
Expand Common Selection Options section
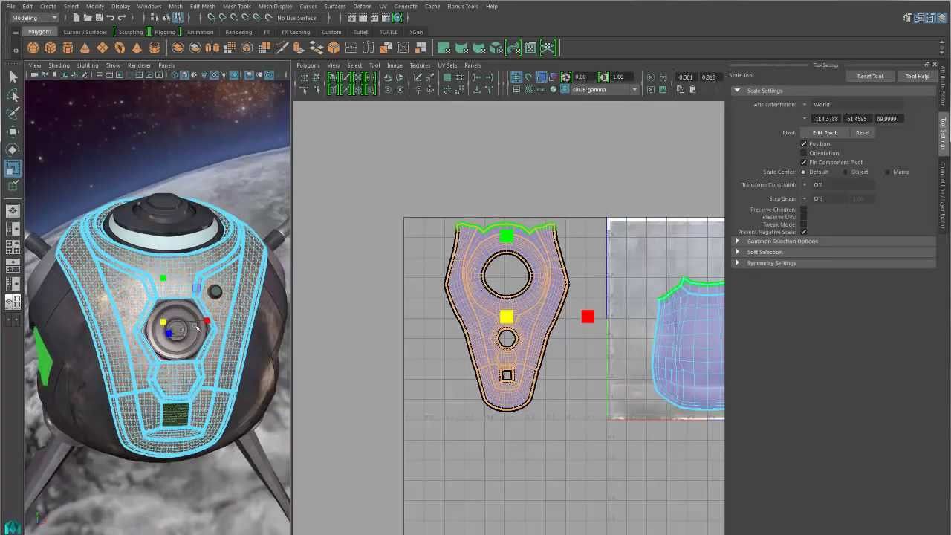834,241
